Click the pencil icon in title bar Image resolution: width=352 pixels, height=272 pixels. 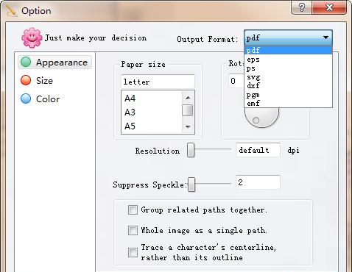(x=11, y=10)
